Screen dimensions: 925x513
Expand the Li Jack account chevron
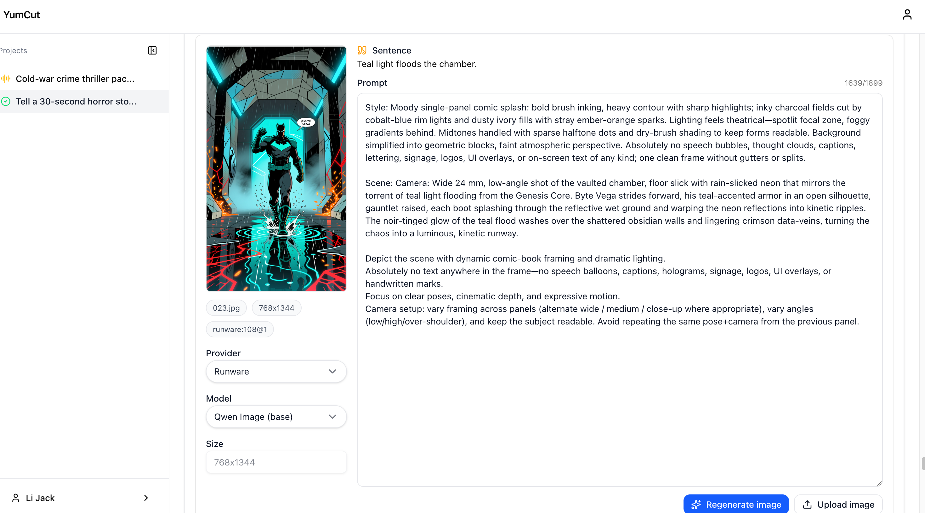(146, 498)
